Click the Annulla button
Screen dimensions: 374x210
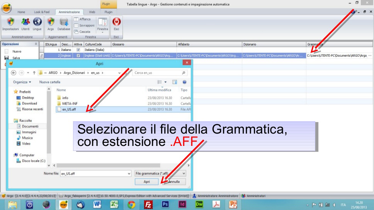[174, 182]
